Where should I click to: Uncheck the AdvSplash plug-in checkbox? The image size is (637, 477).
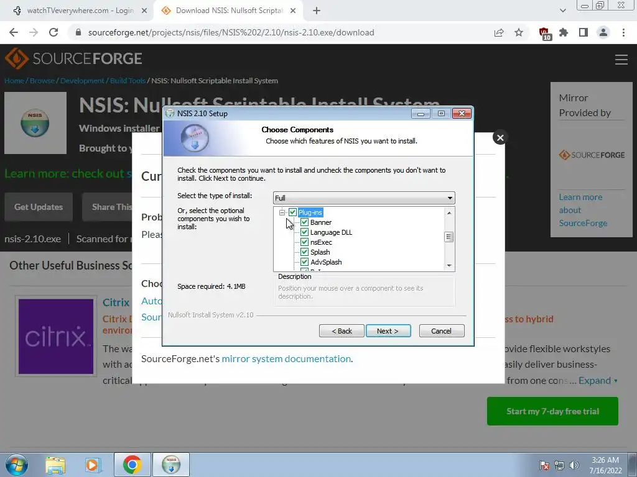304,261
